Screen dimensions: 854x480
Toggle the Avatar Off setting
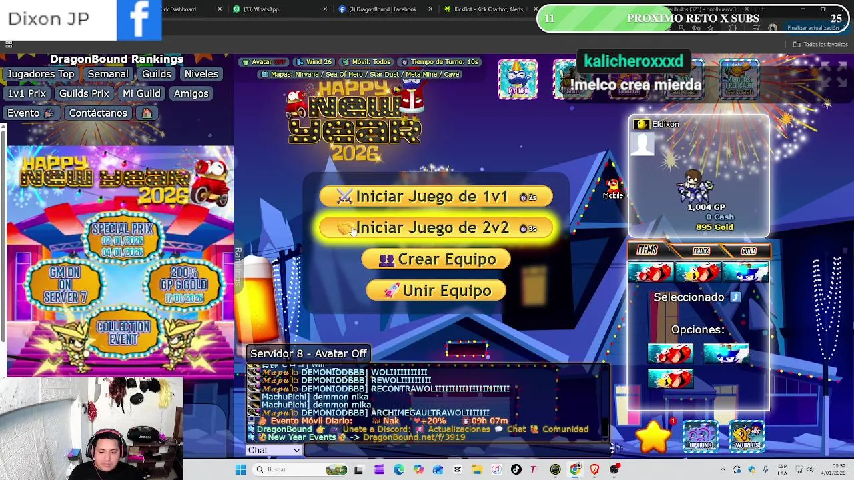tap(264, 62)
